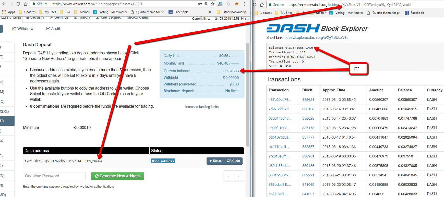Image resolution: width=444 pixels, height=197 pixels.
Task: Click the Select address button
Action: 215,161
